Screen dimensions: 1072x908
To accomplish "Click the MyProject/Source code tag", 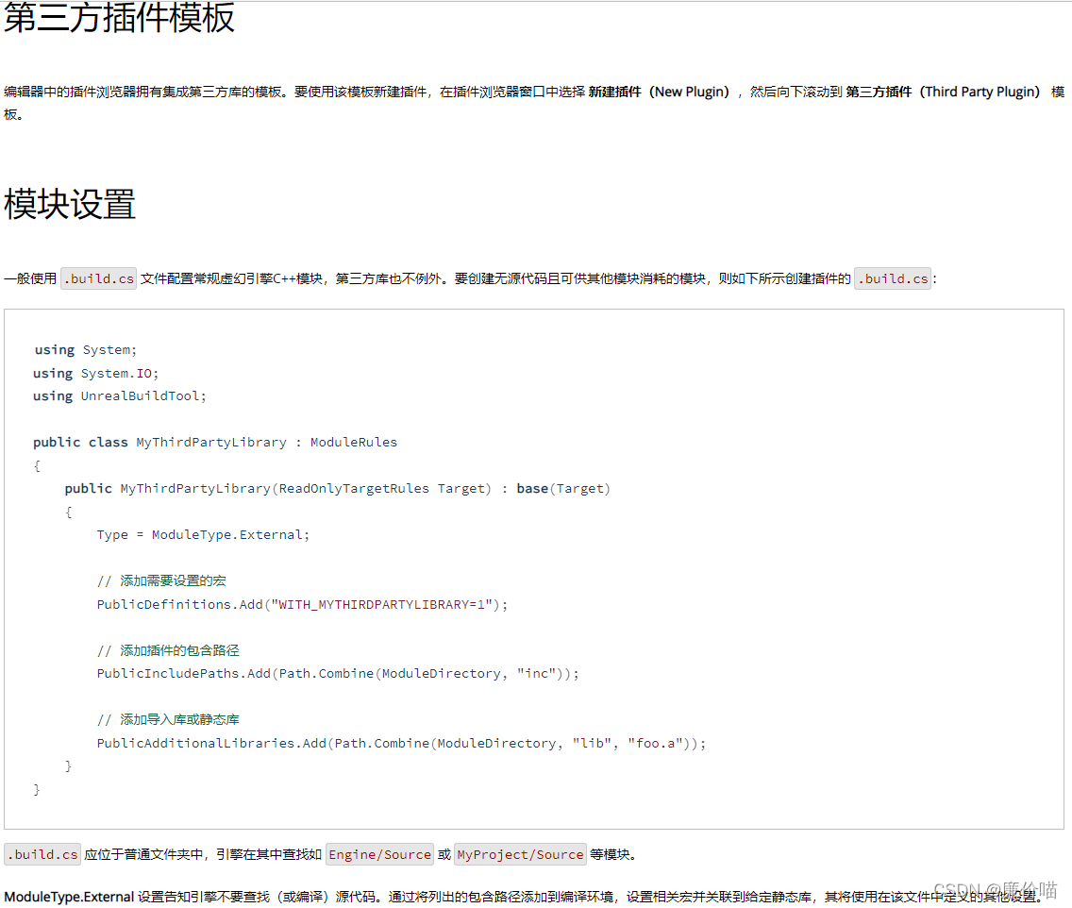I will (520, 854).
